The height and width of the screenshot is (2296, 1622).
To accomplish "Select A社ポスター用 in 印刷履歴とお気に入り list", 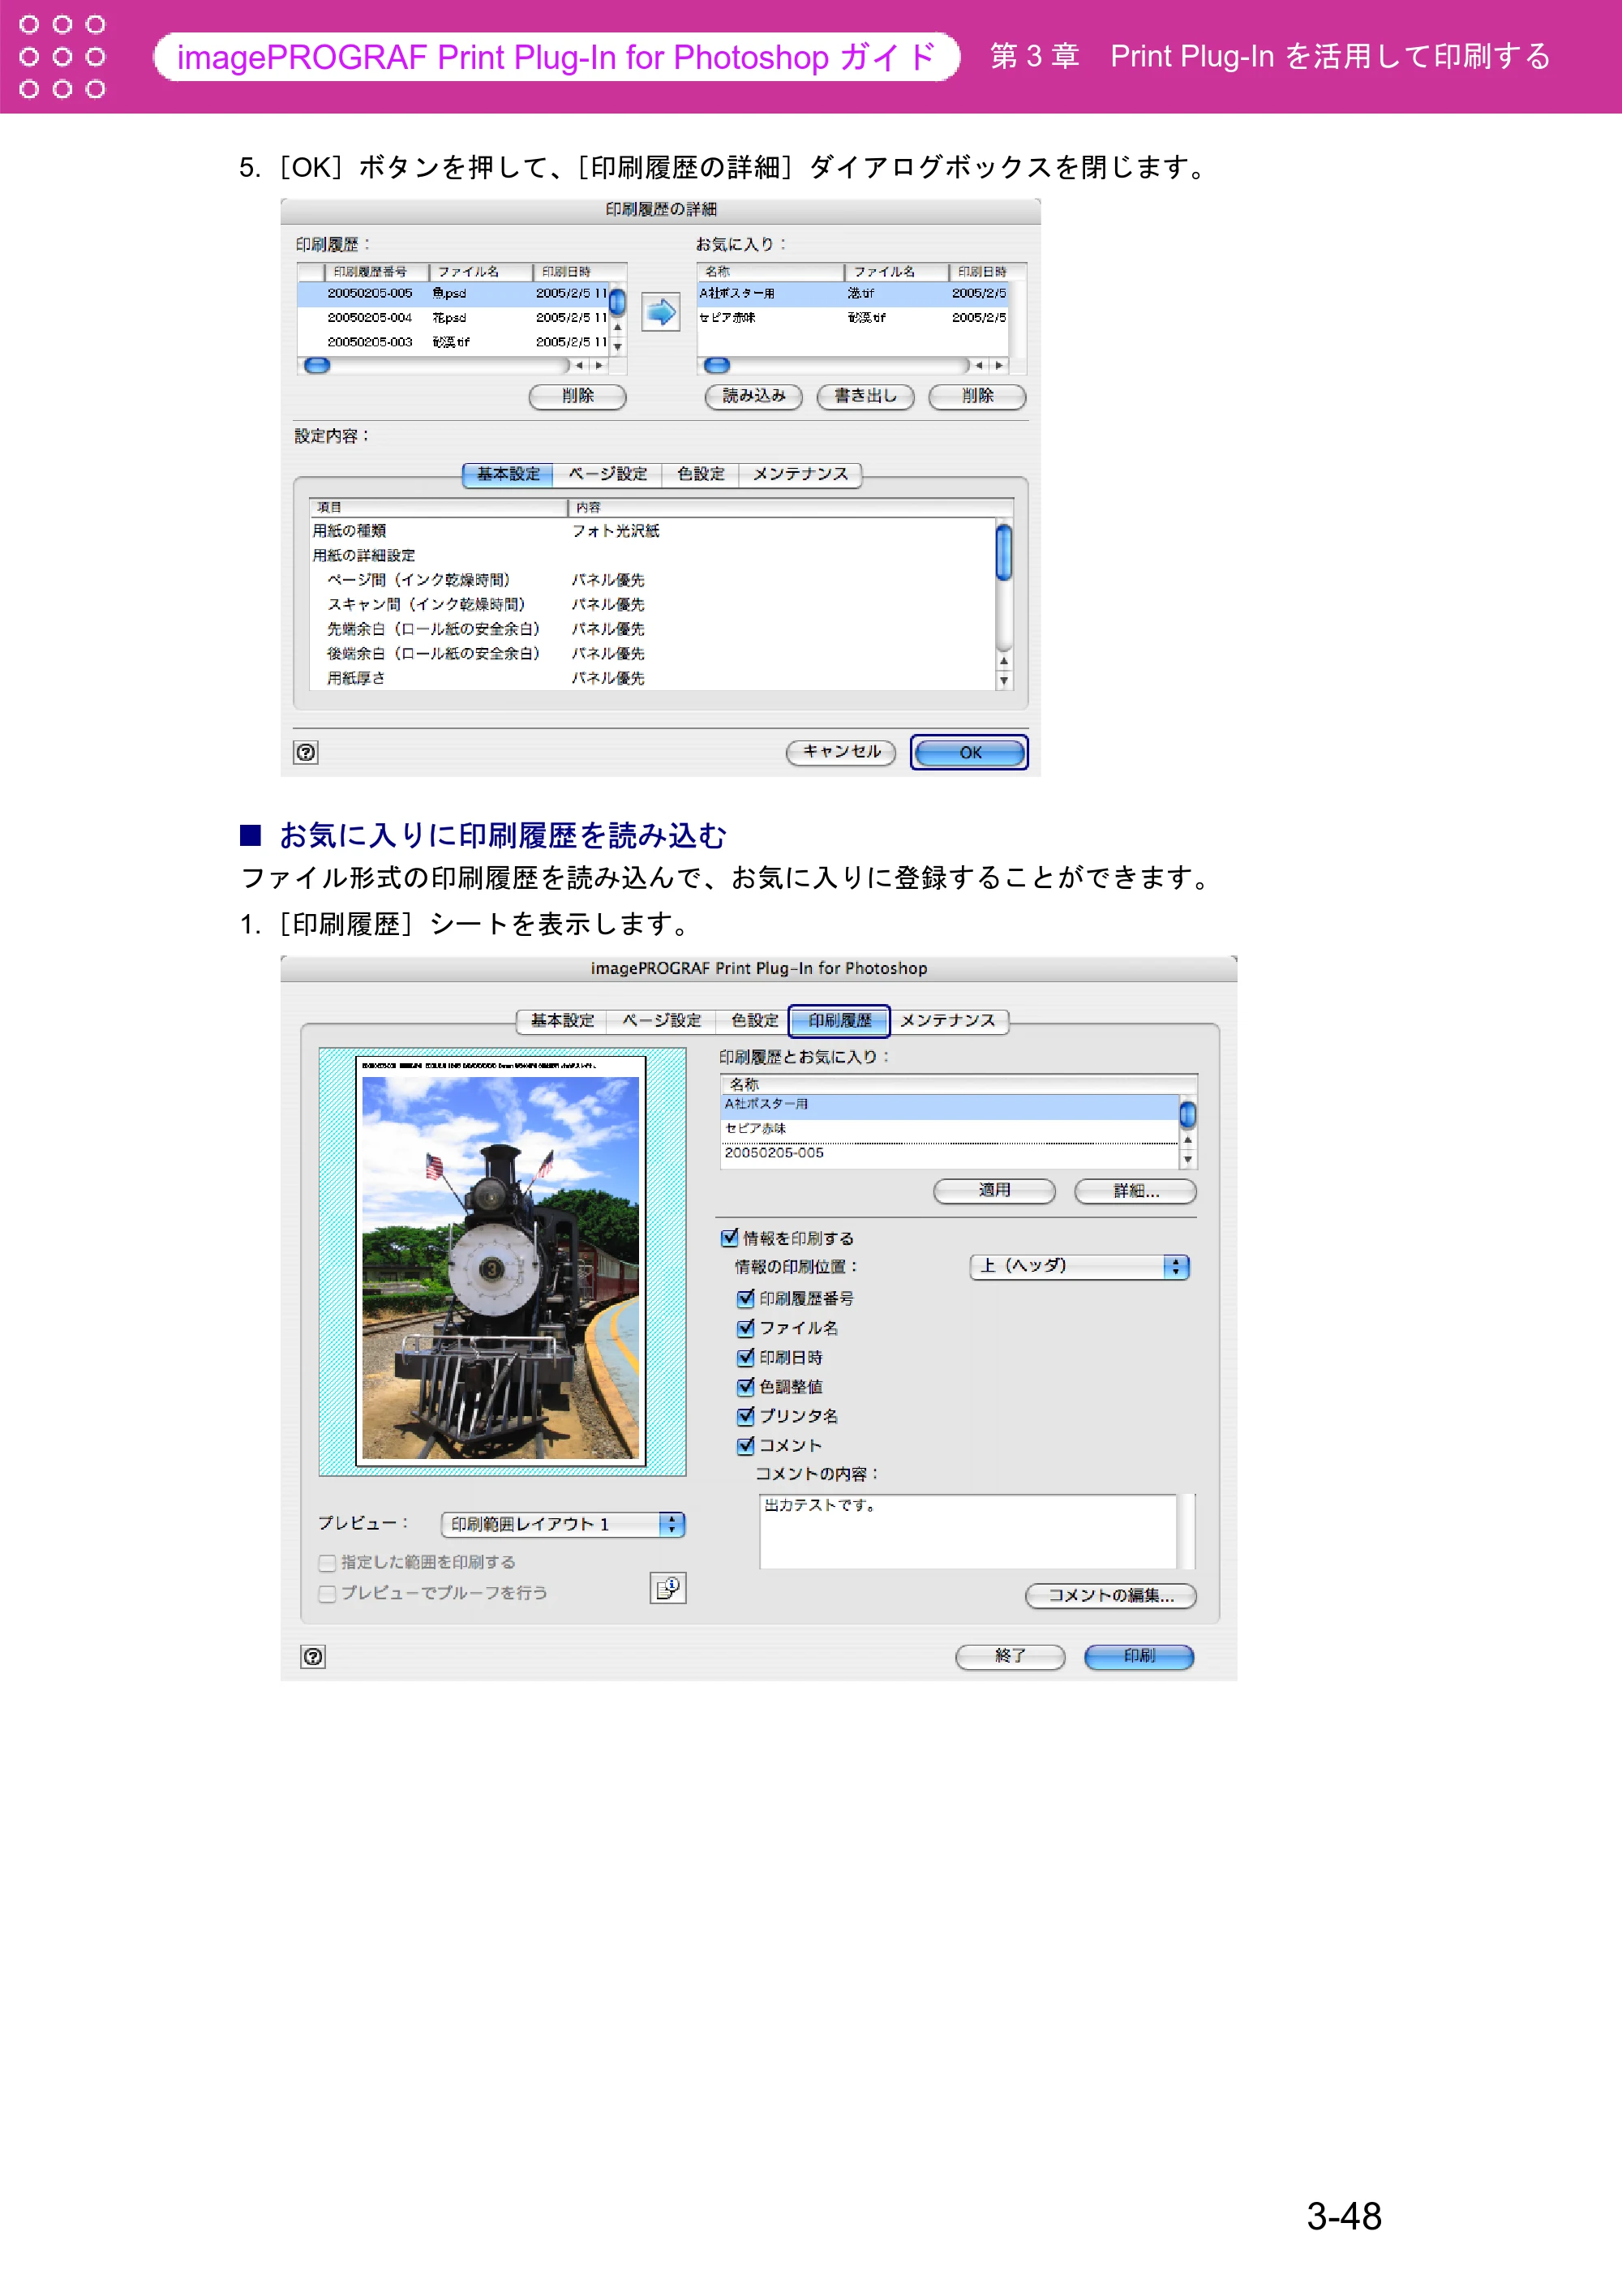I will pyautogui.click(x=950, y=1105).
